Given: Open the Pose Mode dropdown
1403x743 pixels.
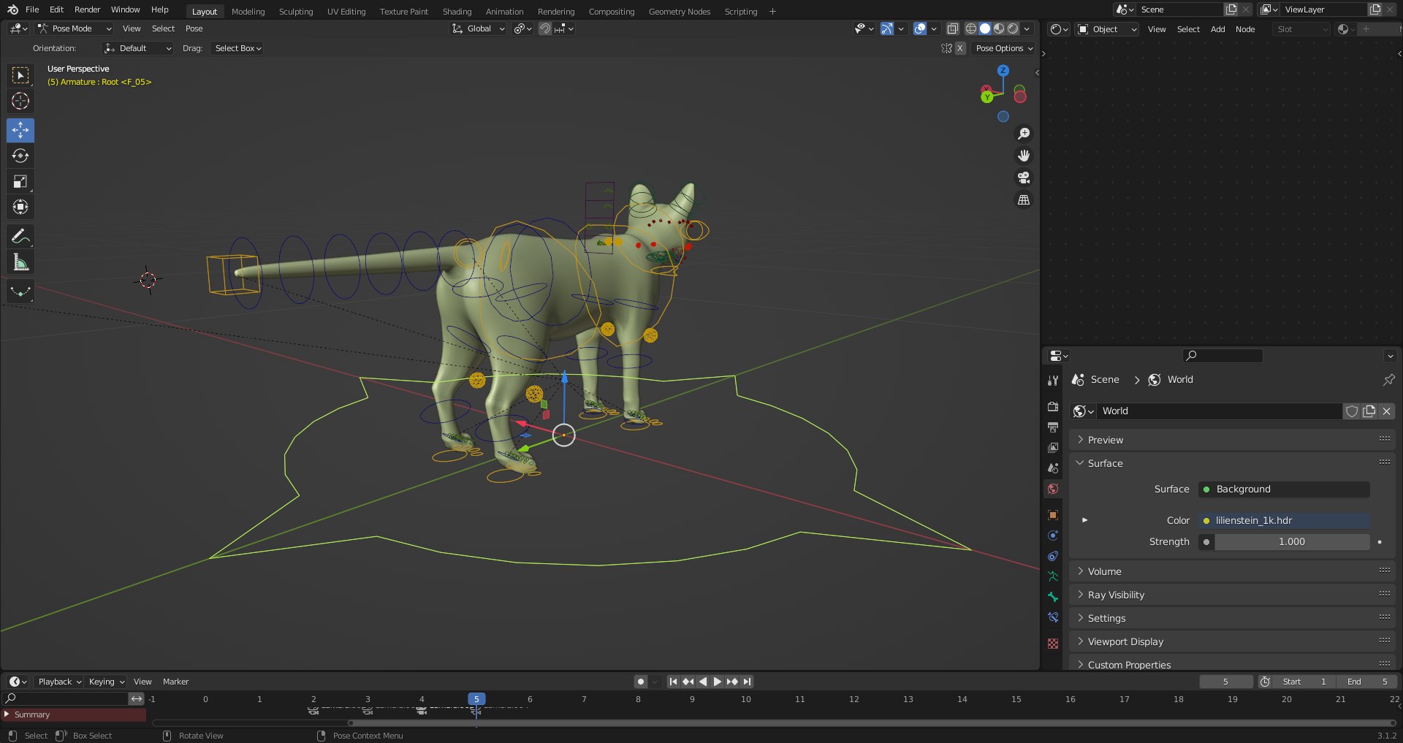Looking at the screenshot, I should coord(74,28).
